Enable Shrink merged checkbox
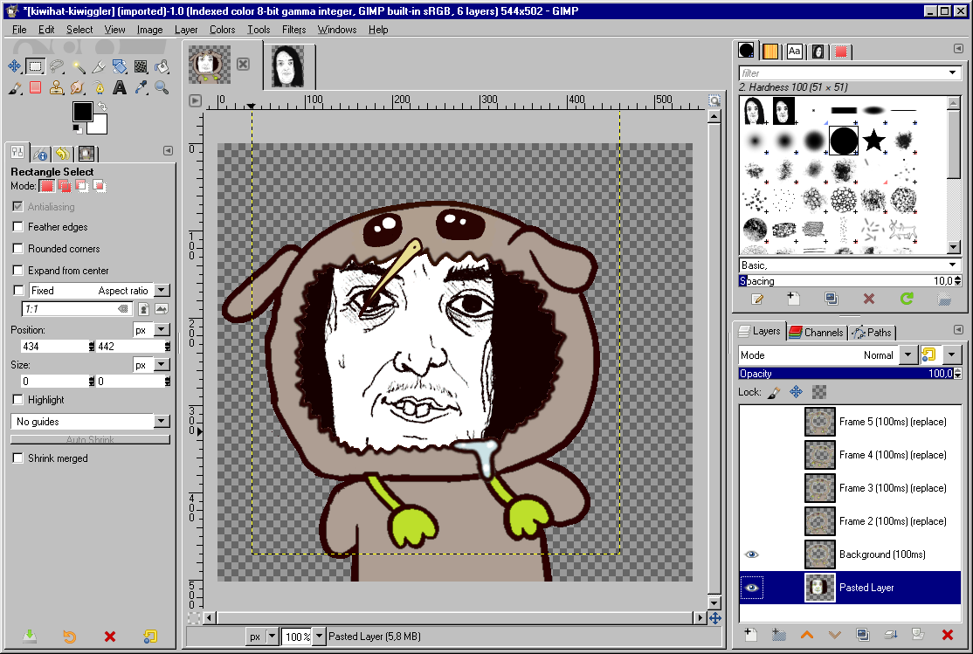The height and width of the screenshot is (654, 973). (18, 458)
